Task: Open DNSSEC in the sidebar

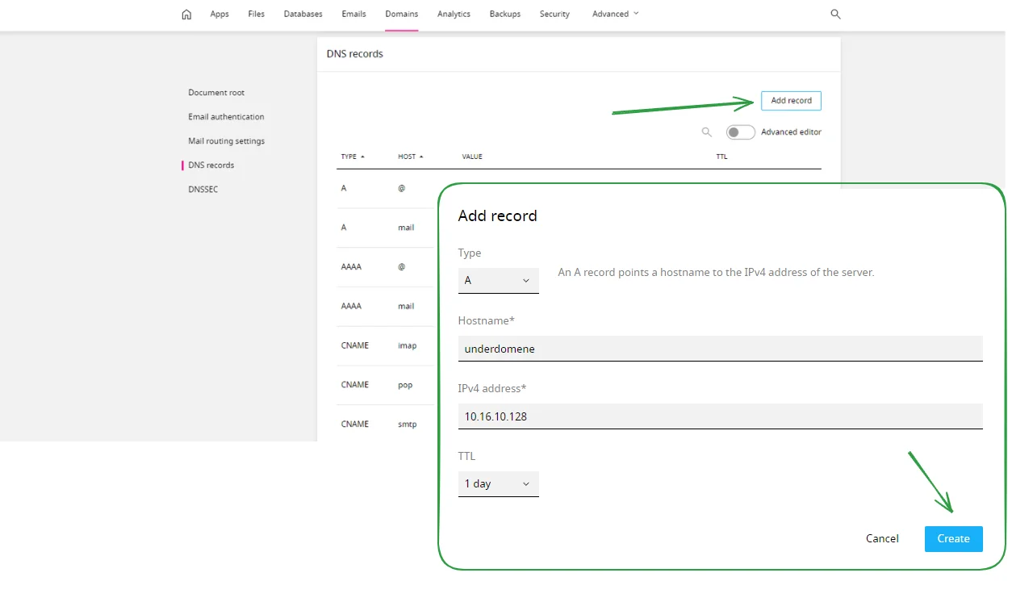Action: tap(203, 190)
